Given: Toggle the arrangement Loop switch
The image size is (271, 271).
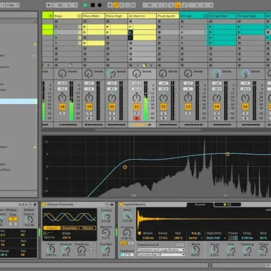Looking at the screenshot, I should click(x=178, y=5).
